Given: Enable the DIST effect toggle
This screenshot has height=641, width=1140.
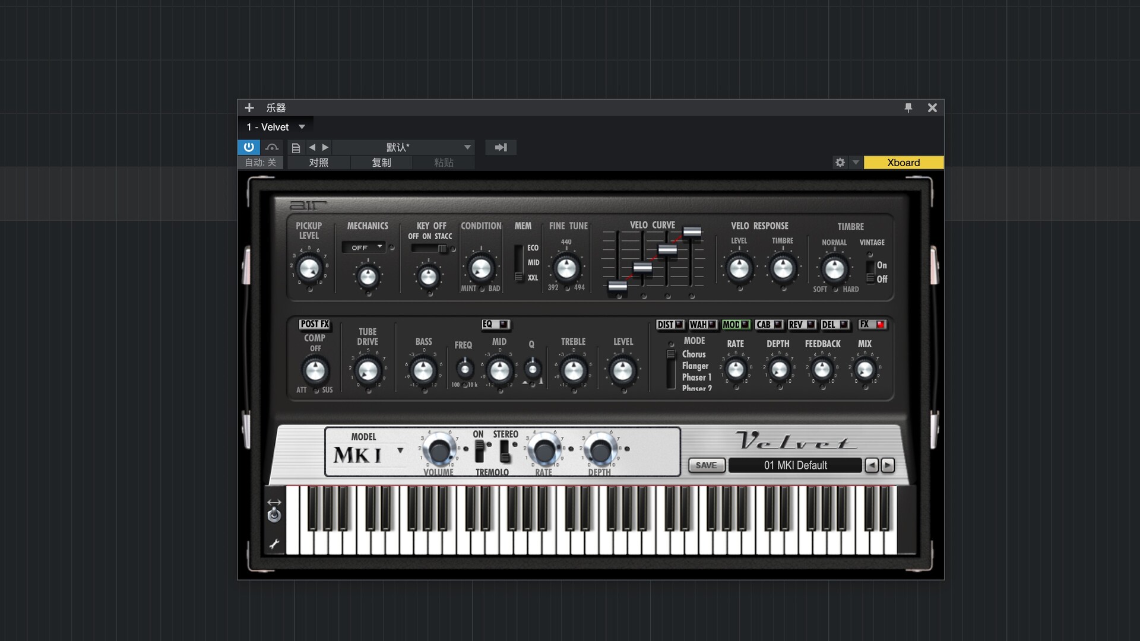Looking at the screenshot, I should coord(679,325).
